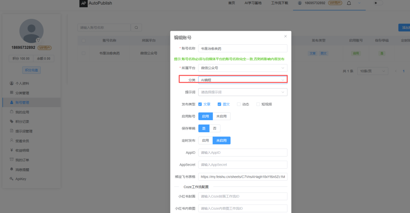The height and width of the screenshot is (213, 410).
Task: Select 否 for 保存草稿
Action: point(214,128)
